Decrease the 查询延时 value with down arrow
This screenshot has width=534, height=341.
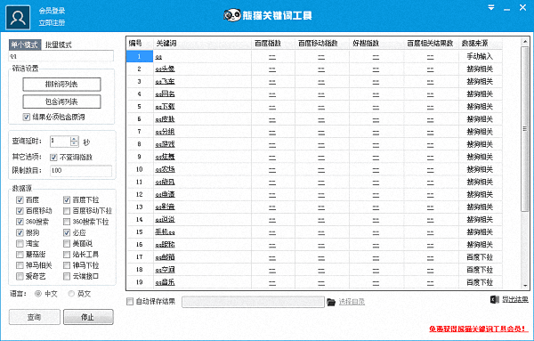pyautogui.click(x=74, y=143)
